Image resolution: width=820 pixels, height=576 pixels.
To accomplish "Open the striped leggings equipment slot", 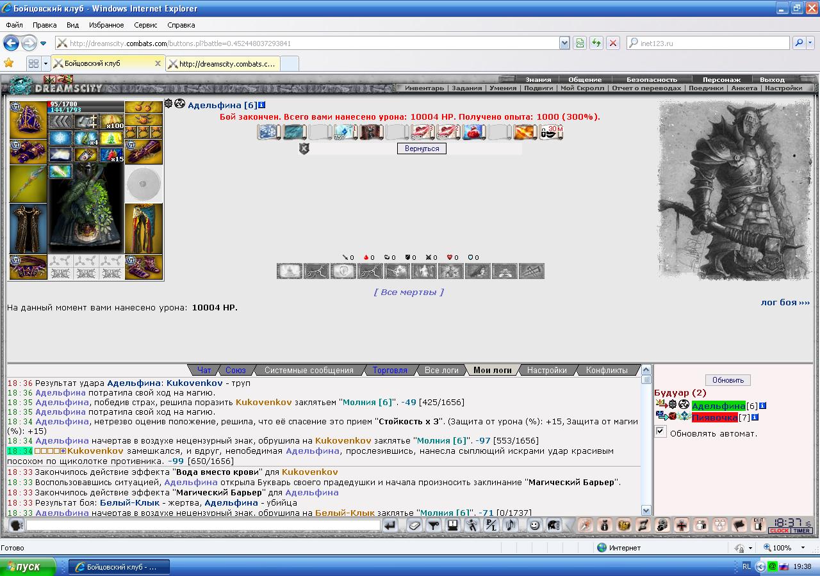I will [143, 228].
